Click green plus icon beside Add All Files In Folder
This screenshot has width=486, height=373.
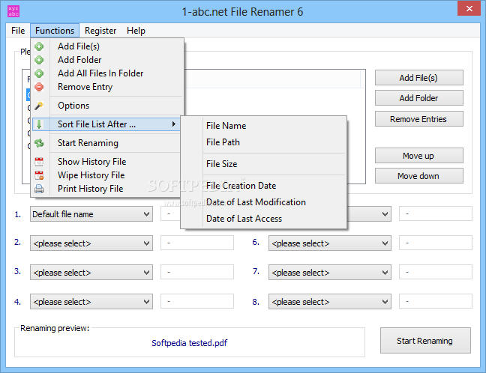39,73
